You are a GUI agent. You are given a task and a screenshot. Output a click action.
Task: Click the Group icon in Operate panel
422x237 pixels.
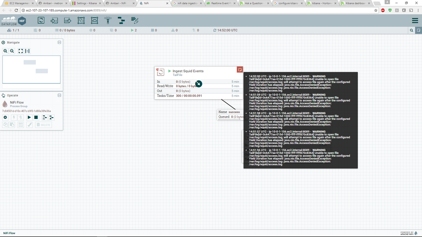[21, 125]
